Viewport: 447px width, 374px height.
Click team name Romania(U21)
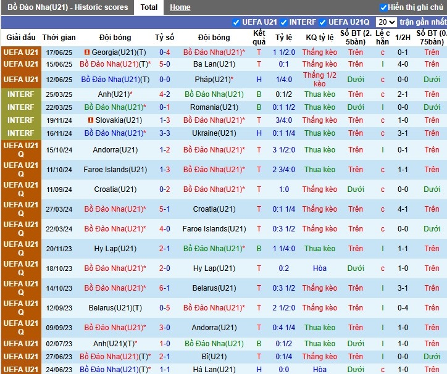[214, 107]
